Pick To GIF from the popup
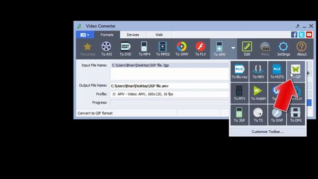This screenshot has width=318, height=179. [x=296, y=72]
